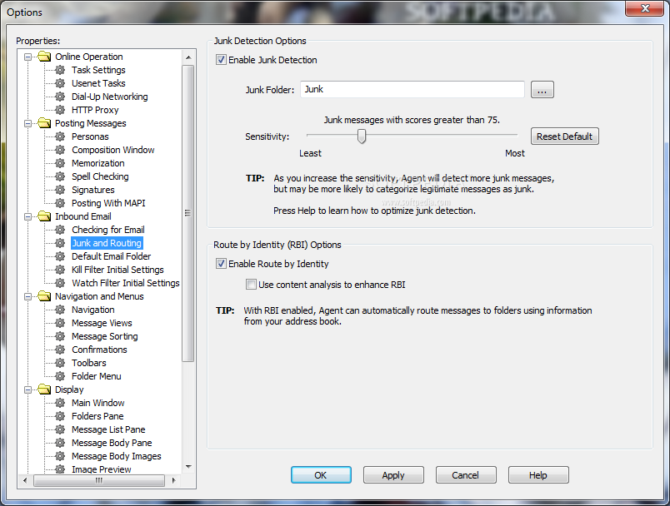Image resolution: width=670 pixels, height=506 pixels.
Task: Click the tree vertical scrollbar thumb
Action: (x=188, y=213)
